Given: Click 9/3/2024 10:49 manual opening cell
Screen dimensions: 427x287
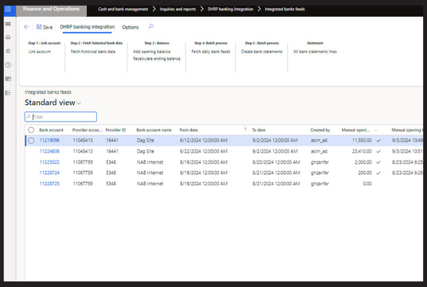Looking at the screenshot, I should pyautogui.click(x=408, y=140).
